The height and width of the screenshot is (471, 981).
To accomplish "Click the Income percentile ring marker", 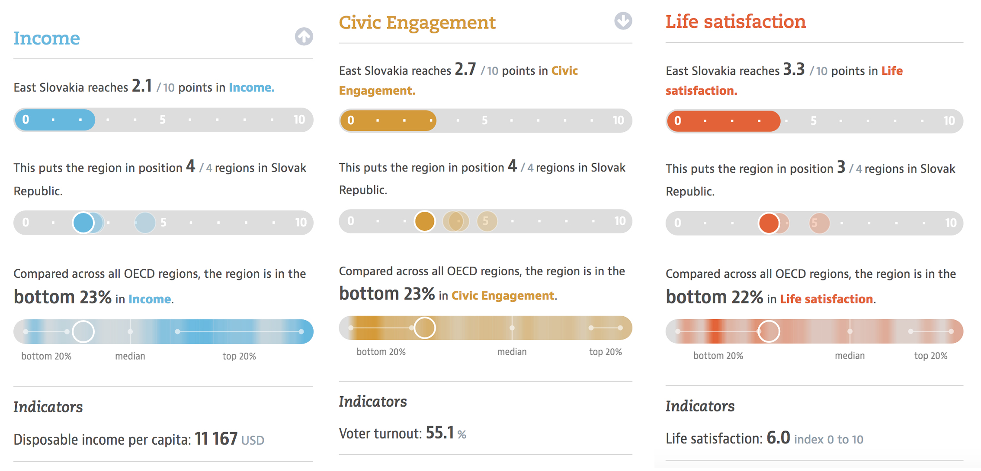I will pyautogui.click(x=83, y=332).
